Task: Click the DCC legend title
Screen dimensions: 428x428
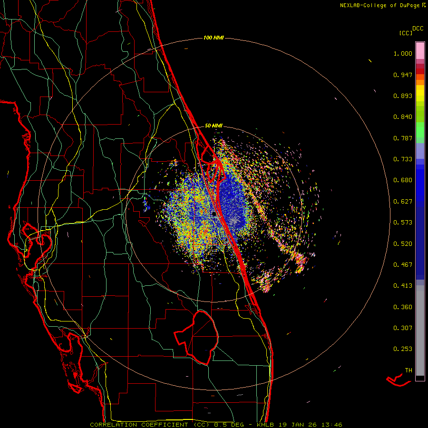Action: point(418,29)
